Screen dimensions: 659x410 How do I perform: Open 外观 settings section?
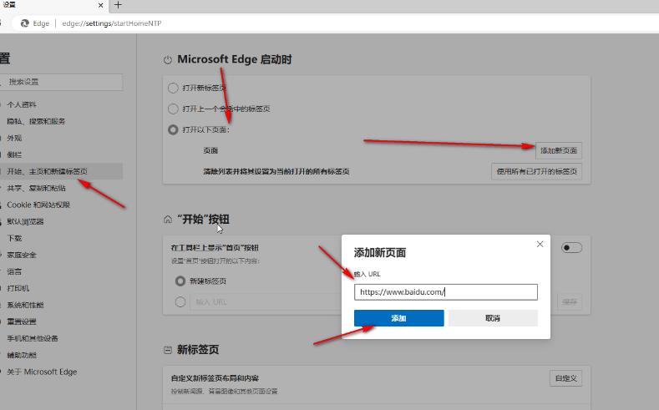(x=14, y=139)
